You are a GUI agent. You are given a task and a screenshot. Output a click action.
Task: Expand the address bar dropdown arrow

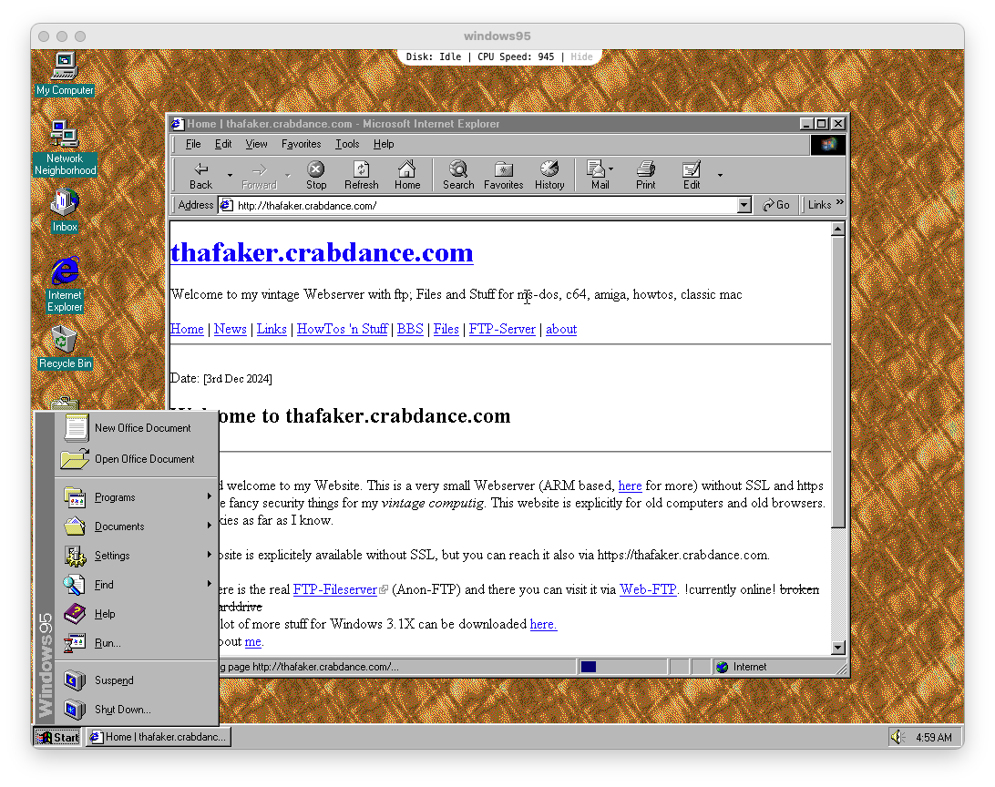pyautogui.click(x=744, y=206)
